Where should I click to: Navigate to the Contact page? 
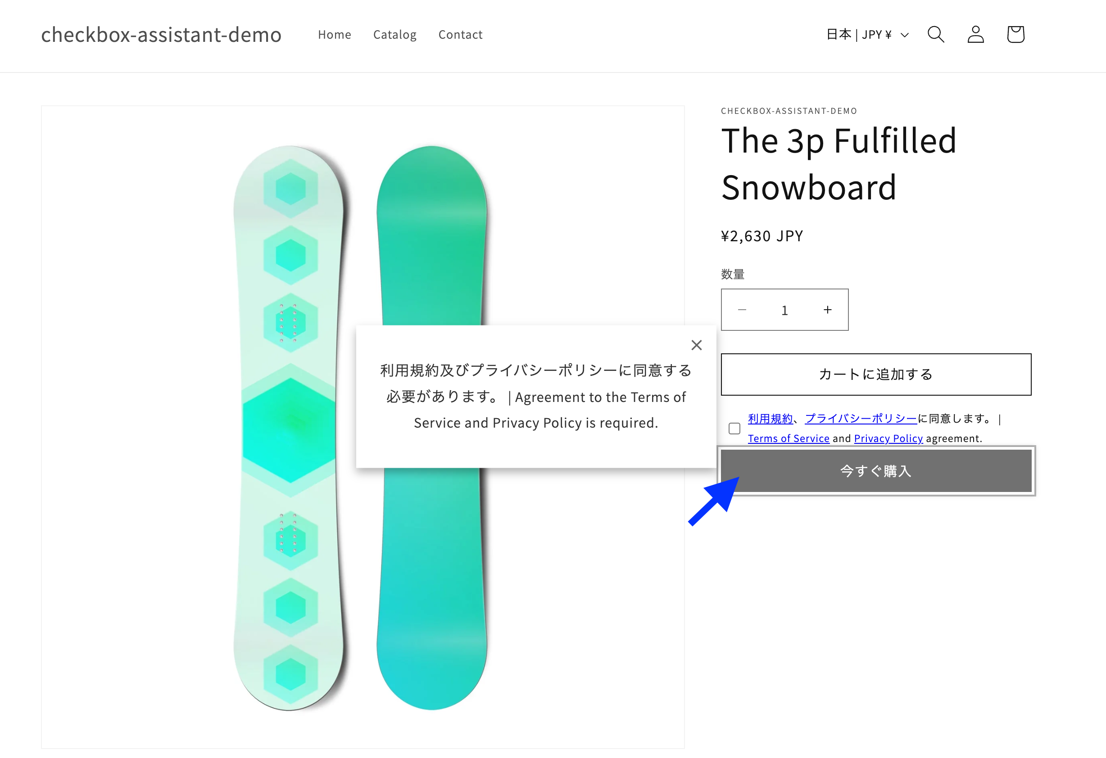click(x=460, y=35)
